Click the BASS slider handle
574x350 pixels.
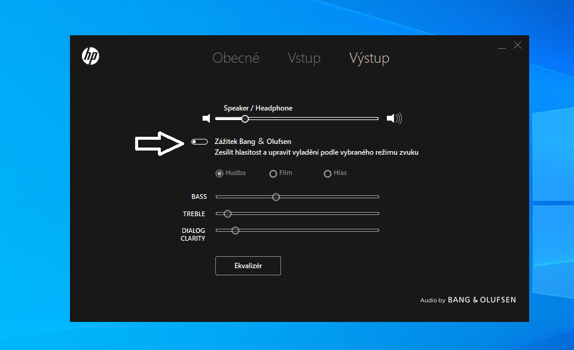point(276,197)
